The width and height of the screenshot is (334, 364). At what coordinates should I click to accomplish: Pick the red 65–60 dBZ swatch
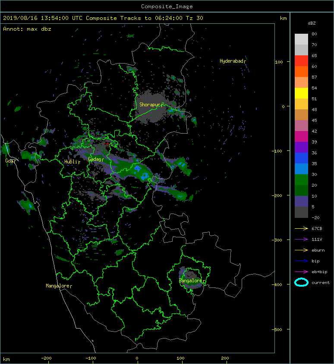301,61
